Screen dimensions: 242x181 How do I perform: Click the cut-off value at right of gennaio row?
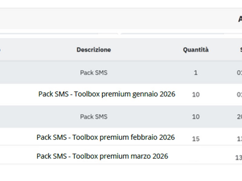click(x=239, y=95)
